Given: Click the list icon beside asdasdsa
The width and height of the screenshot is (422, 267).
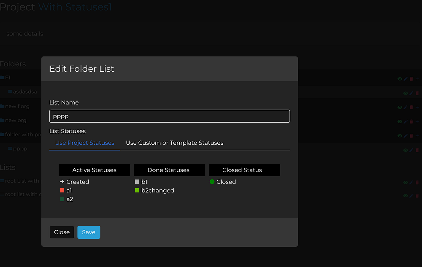Looking at the screenshot, I should pyautogui.click(x=10, y=92).
